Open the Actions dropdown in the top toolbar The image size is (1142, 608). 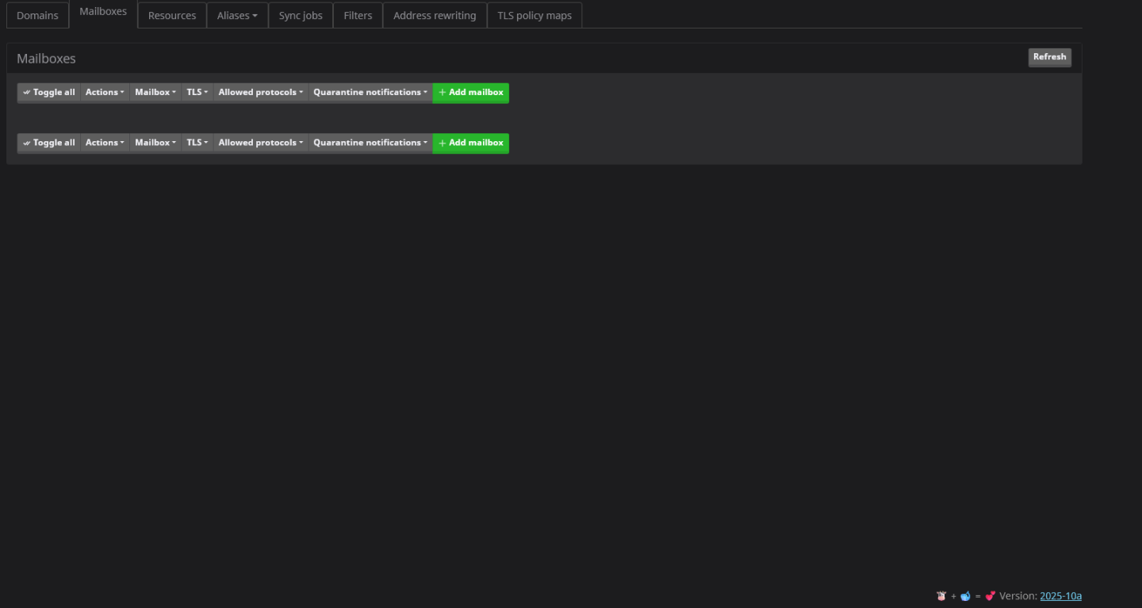pos(105,93)
